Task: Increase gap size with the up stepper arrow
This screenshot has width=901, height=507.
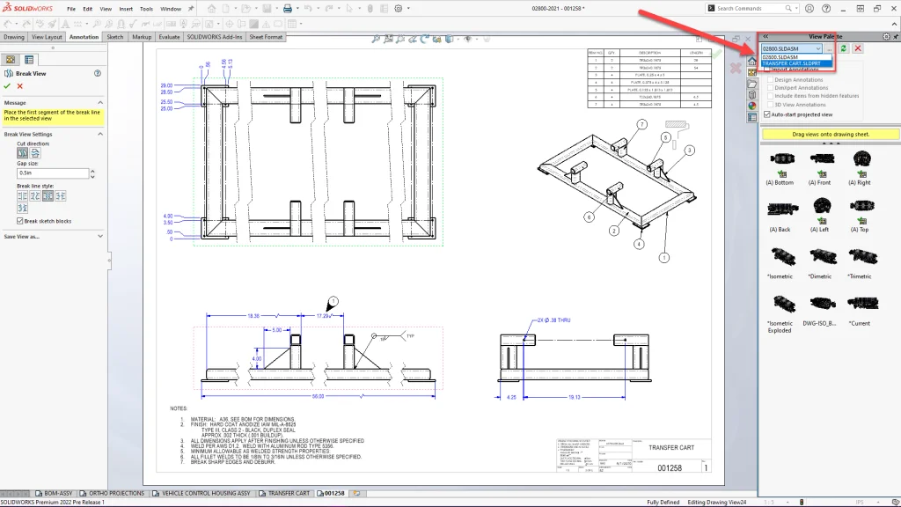Action: pyautogui.click(x=92, y=171)
